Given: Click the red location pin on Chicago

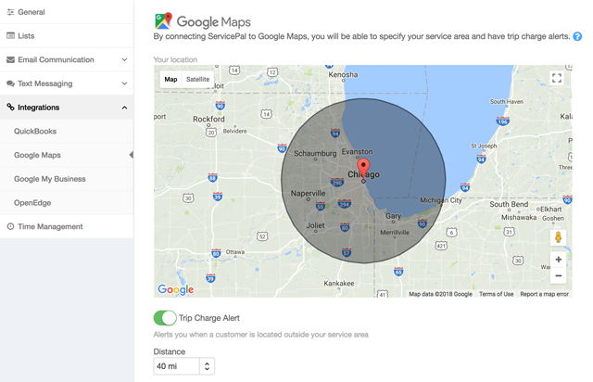Looking at the screenshot, I should coord(363,169).
